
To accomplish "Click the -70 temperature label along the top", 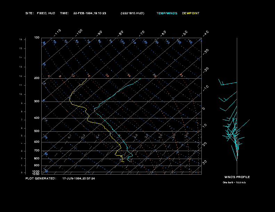I will [142, 34].
